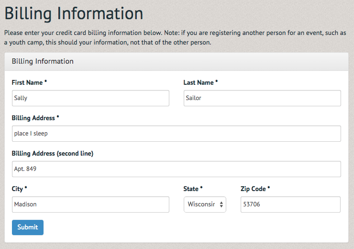
Task: Click the Billing Address (second line) label
Action: [x=52, y=153]
